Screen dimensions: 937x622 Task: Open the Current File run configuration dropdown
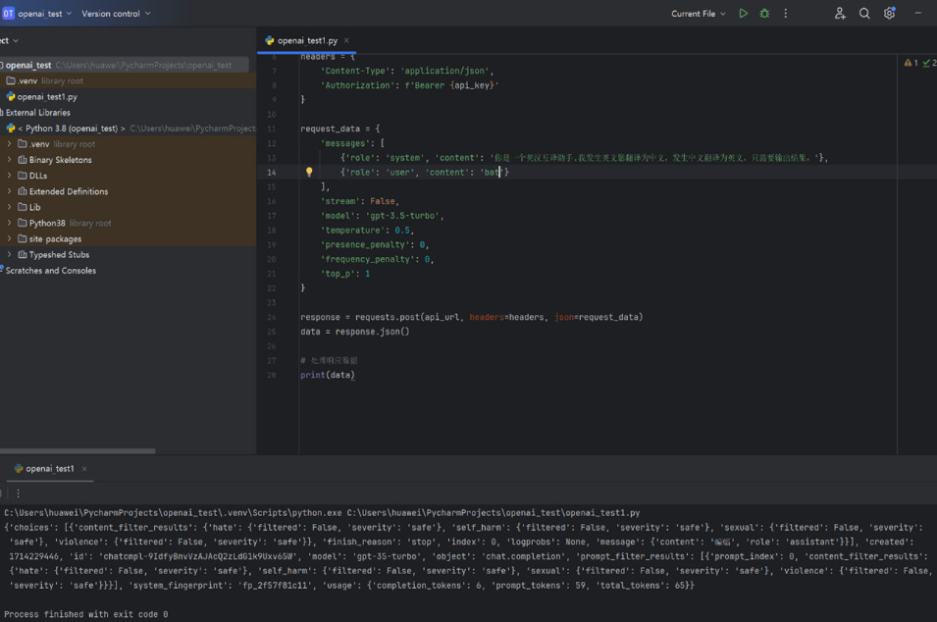[698, 13]
